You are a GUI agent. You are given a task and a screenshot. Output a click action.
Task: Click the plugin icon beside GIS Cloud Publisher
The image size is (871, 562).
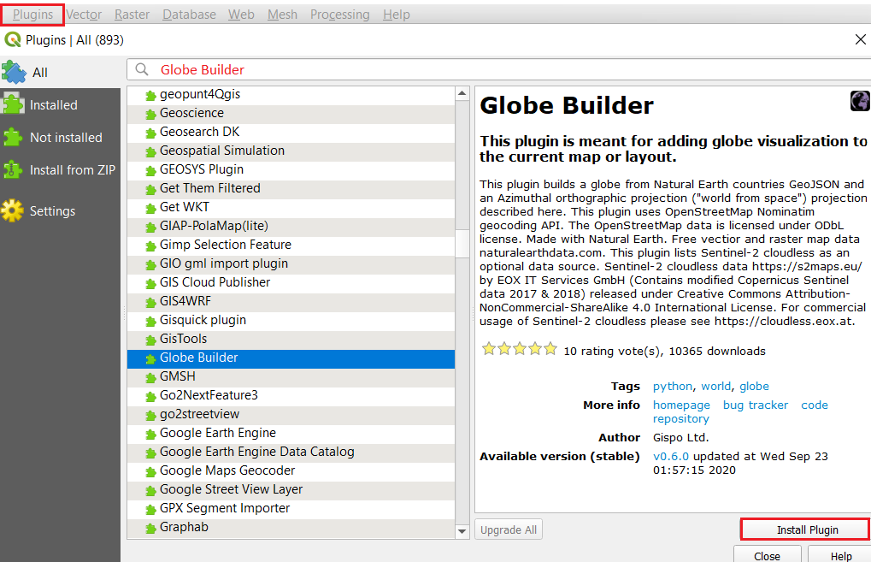[x=150, y=284]
